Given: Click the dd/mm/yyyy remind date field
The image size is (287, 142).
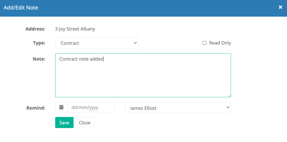Looking at the screenshot, I should point(91,107).
